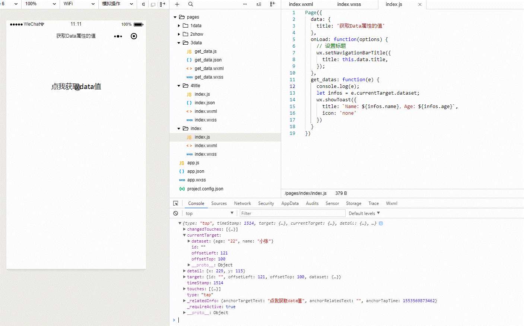This screenshot has height=326, width=524.
Task: Open the Audits devtools tab
Action: click(312, 203)
